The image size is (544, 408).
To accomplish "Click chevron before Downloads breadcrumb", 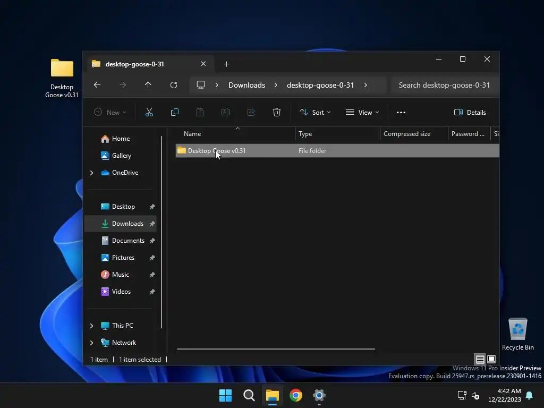I will (x=217, y=85).
